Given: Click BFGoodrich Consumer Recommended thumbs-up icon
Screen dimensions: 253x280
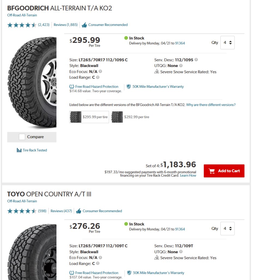Looking at the screenshot, I should click(84, 25).
